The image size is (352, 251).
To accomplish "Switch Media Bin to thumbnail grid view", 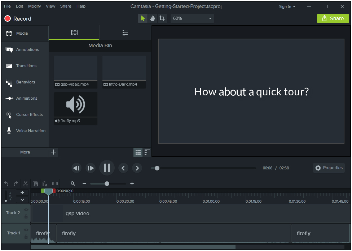I will click(138, 152).
